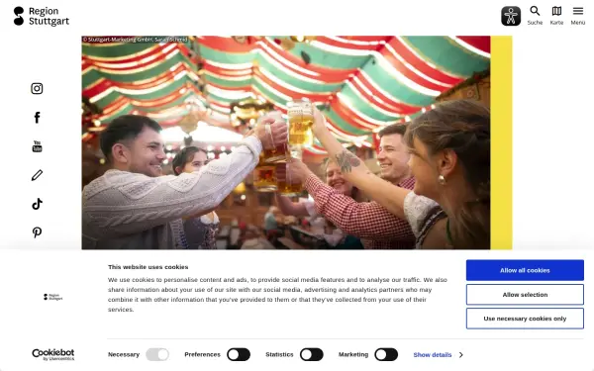Click Allow selection button
The width and height of the screenshot is (594, 371).
(525, 295)
